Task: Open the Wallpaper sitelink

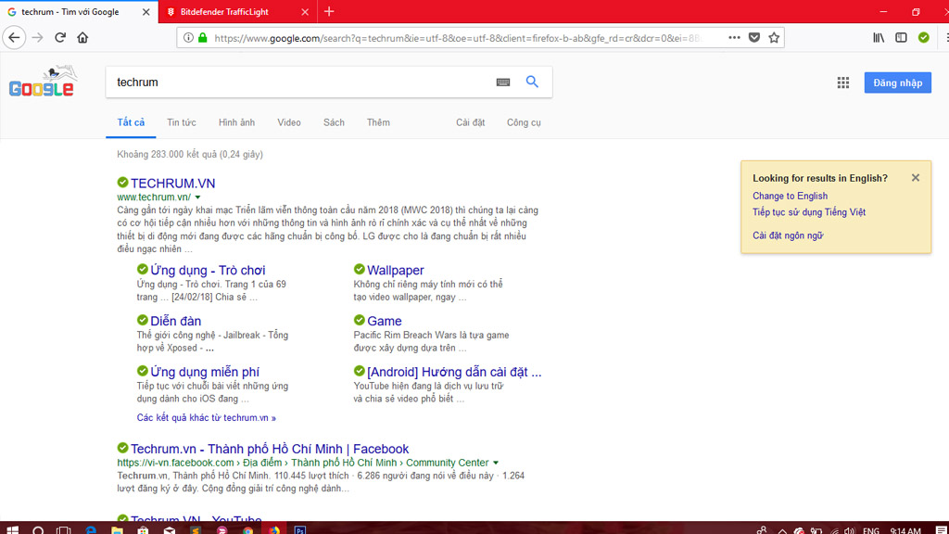Action: 395,270
